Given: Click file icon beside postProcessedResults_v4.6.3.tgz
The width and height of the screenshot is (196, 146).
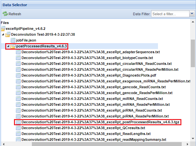Looking at the screenshot, I should [18, 122].
